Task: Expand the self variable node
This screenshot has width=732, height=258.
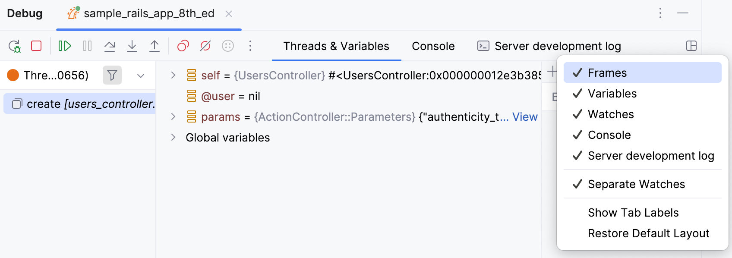Action: pos(173,75)
